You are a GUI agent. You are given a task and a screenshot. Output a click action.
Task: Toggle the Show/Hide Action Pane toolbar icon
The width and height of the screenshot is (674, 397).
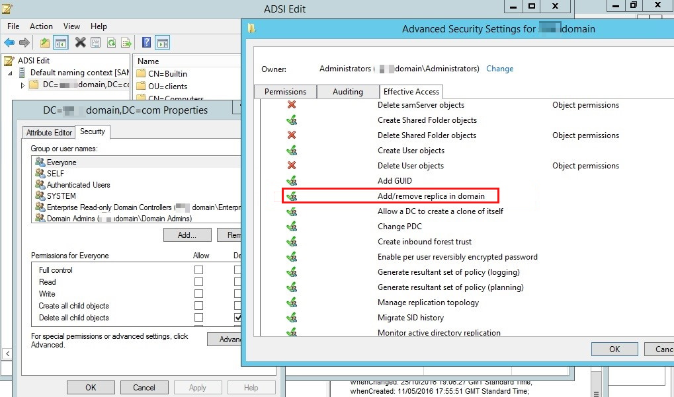pyautogui.click(x=163, y=42)
